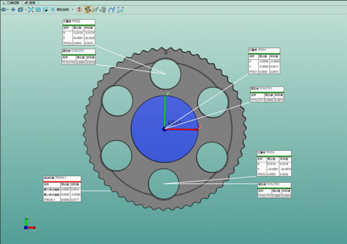
Task: Open the 报表 tab
Action: coord(30,2)
